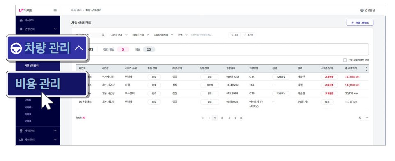This screenshot has height=161, width=395.
Task: Click the 자산 관리 car icon
Action: coord(21,140)
